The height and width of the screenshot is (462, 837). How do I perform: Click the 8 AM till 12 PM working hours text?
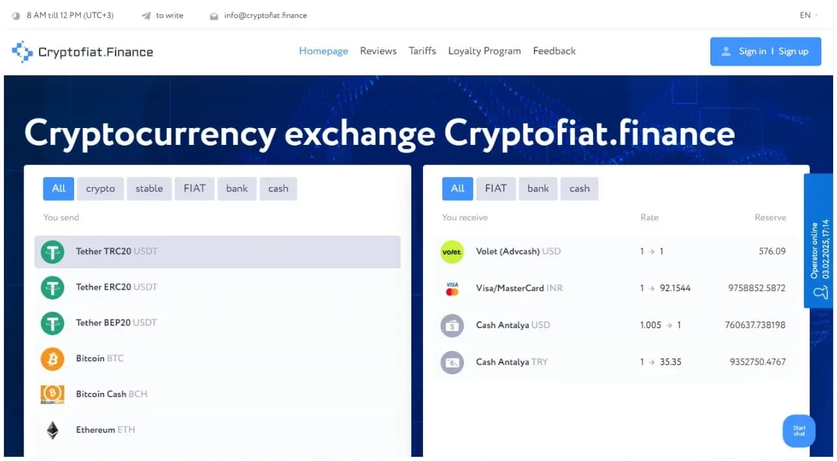70,16
